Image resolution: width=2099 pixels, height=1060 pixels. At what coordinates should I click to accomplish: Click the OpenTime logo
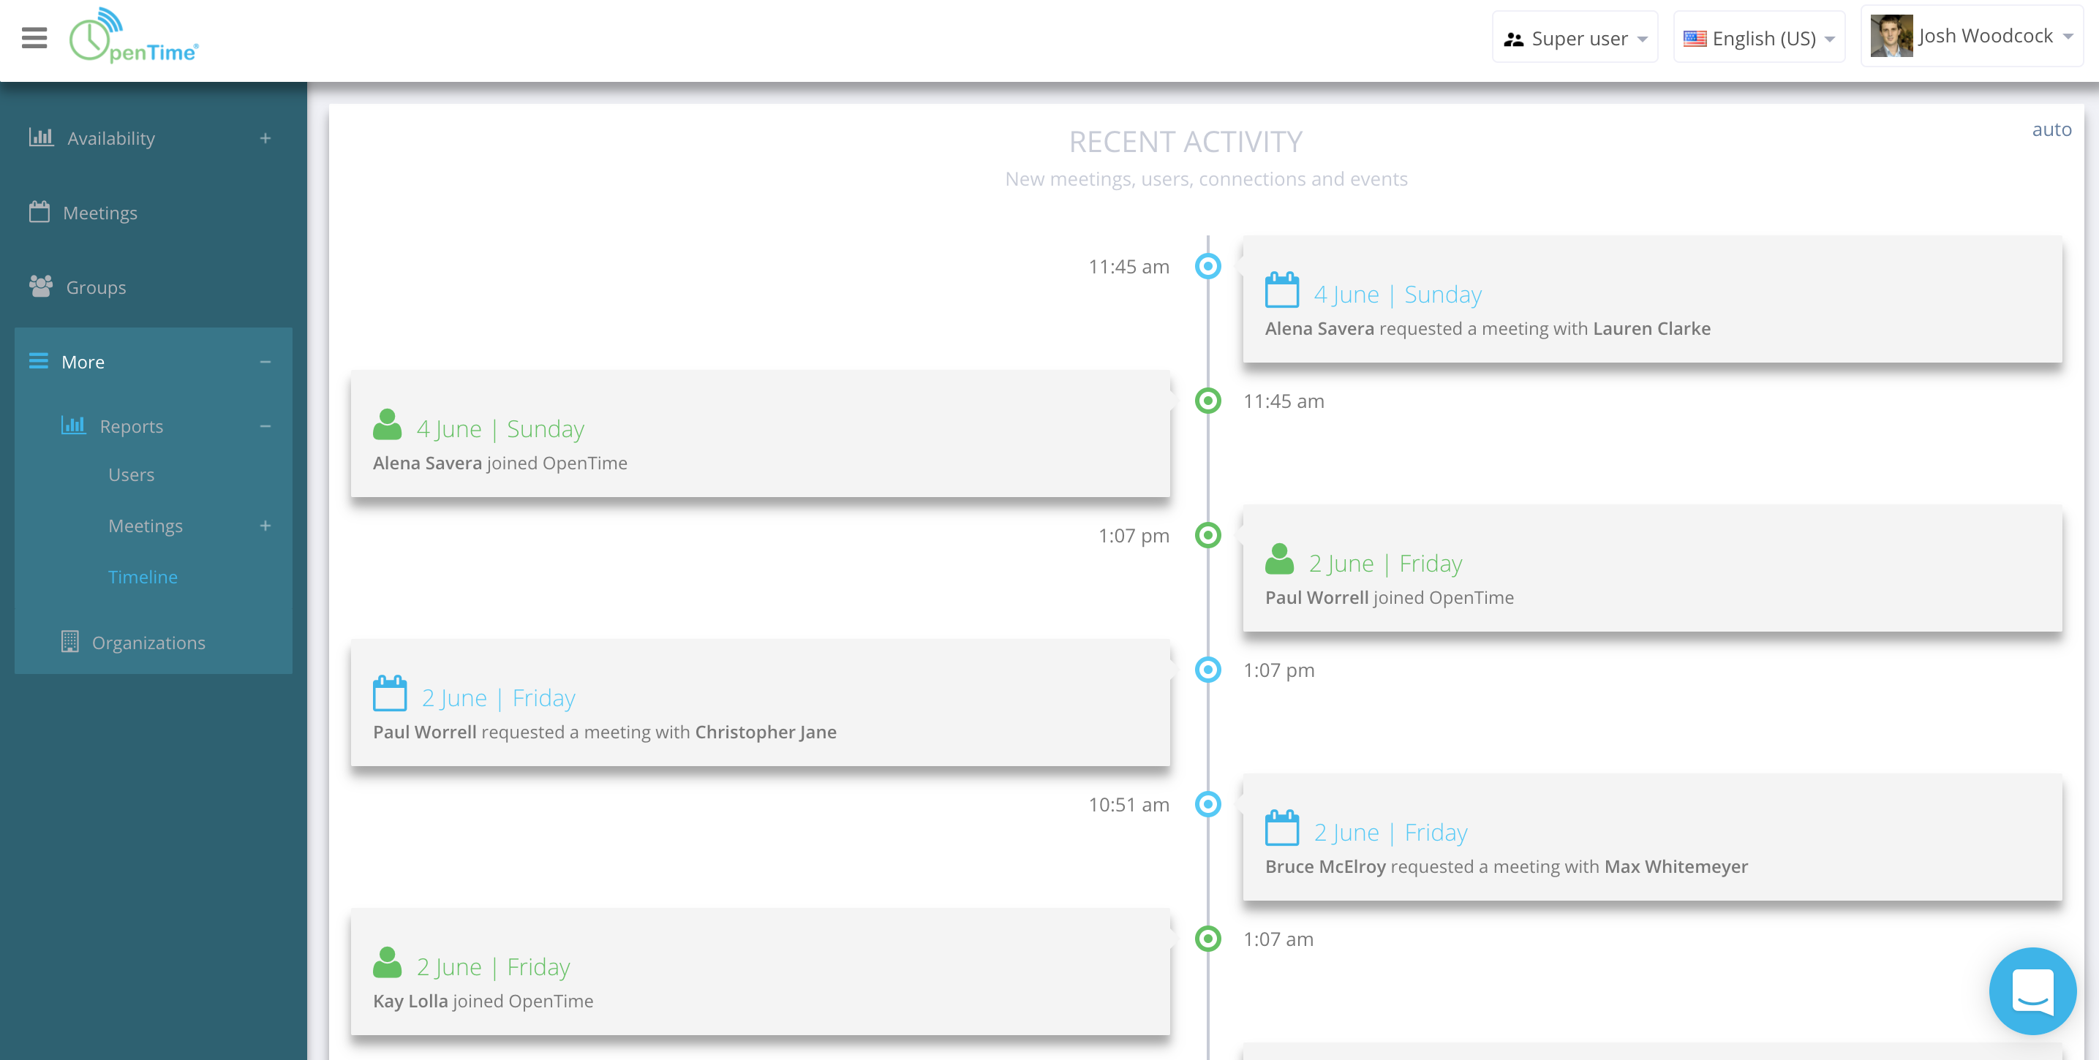point(134,37)
